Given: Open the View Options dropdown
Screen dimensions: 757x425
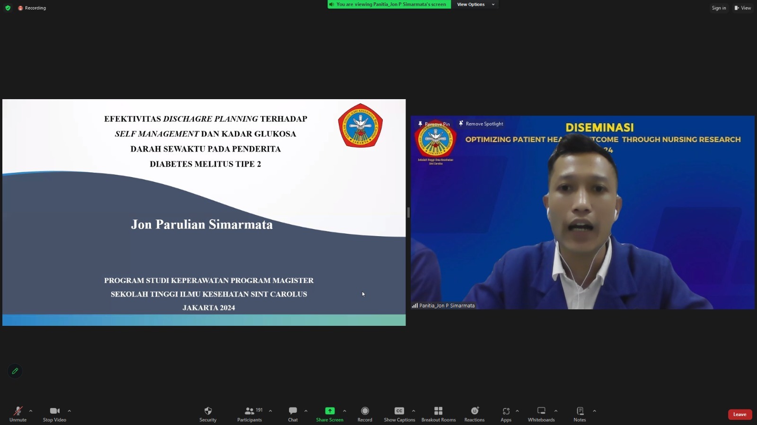Looking at the screenshot, I should [x=475, y=5].
